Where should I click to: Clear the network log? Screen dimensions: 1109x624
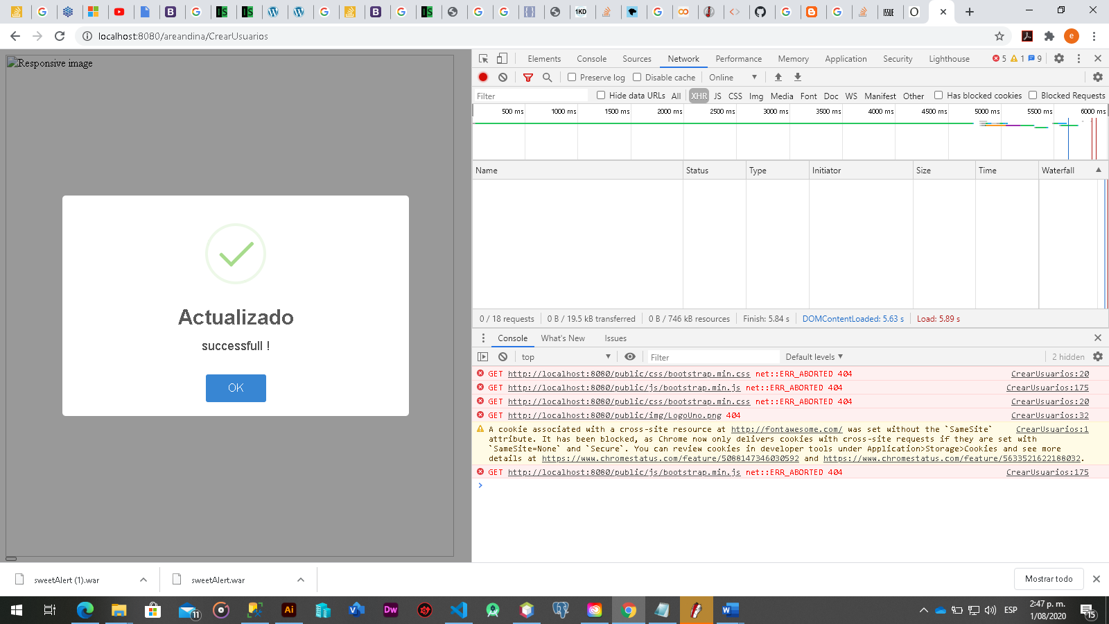pos(503,77)
